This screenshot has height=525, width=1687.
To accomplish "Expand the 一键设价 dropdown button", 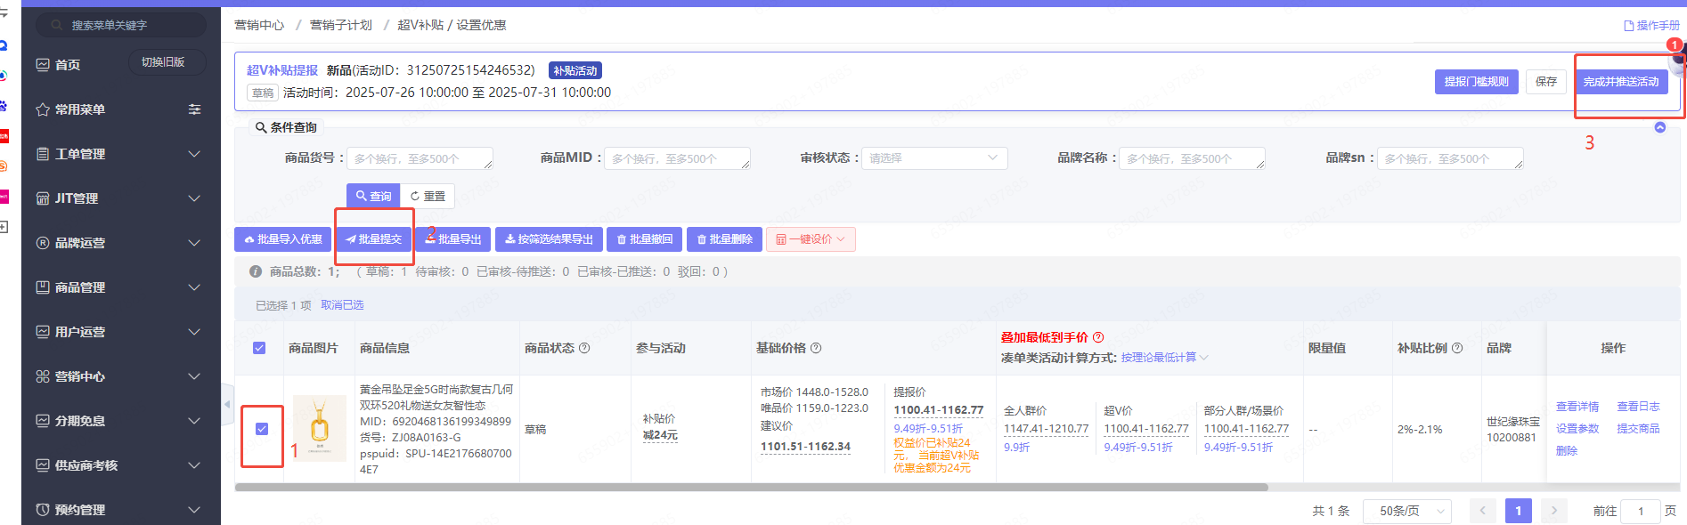I will 810,239.
